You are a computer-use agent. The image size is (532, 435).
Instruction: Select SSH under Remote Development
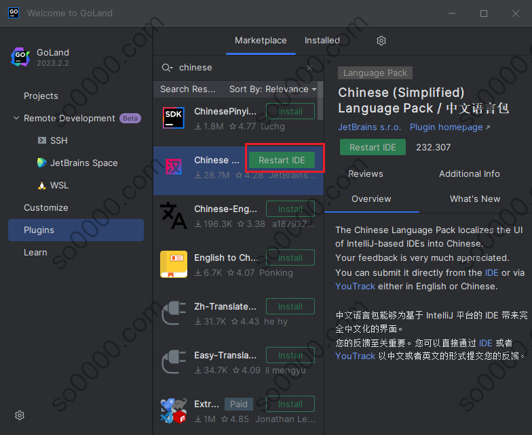pyautogui.click(x=58, y=141)
